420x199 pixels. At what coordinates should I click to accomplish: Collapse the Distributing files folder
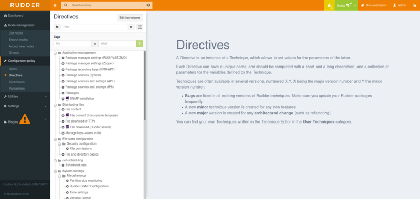point(55,105)
